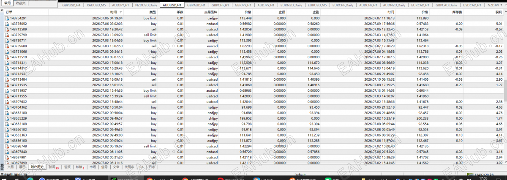Click the order icon for 143731066
507x180 pixels.
tap(7, 52)
